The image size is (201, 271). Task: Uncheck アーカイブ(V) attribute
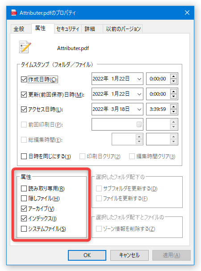tap(24, 208)
